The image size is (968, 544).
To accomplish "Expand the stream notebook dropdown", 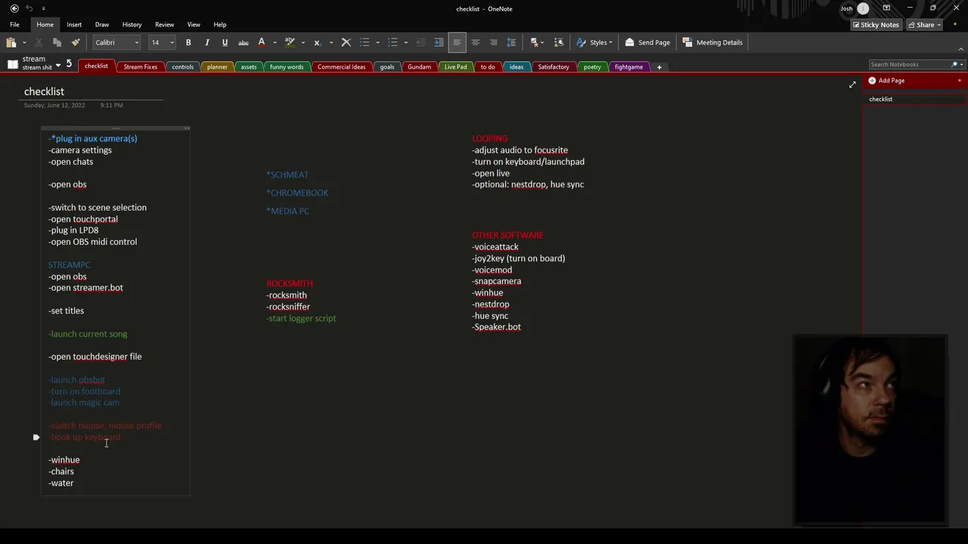I will tap(58, 66).
